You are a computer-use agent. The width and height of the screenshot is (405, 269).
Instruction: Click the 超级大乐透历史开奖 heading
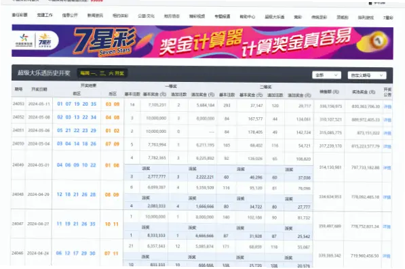click(x=44, y=73)
